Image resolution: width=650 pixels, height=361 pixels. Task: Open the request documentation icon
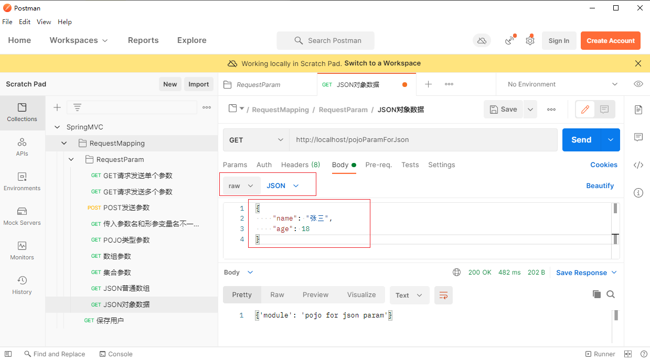click(x=638, y=110)
